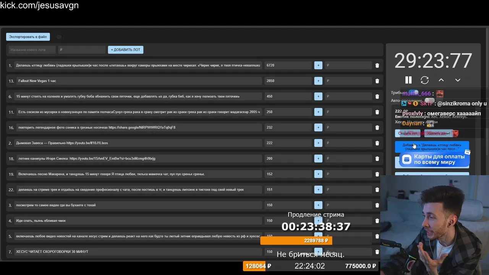Add money with plus on 6720 row

tap(318, 65)
